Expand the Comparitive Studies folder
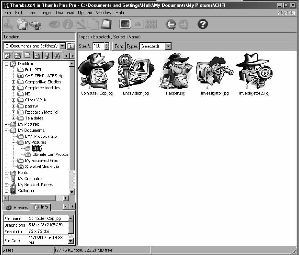Screen dimensions: 299x255 tap(14, 82)
